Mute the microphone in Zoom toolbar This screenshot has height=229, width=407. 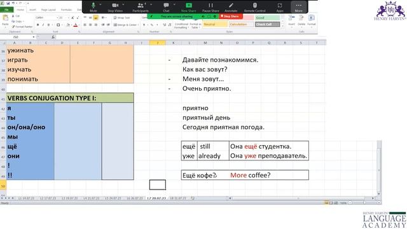tap(93, 7)
